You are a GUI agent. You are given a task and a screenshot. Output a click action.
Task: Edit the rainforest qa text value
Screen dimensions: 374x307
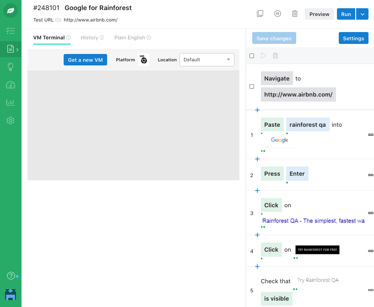308,124
